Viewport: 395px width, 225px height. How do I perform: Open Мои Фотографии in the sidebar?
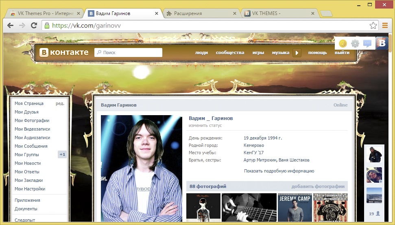tap(32, 120)
